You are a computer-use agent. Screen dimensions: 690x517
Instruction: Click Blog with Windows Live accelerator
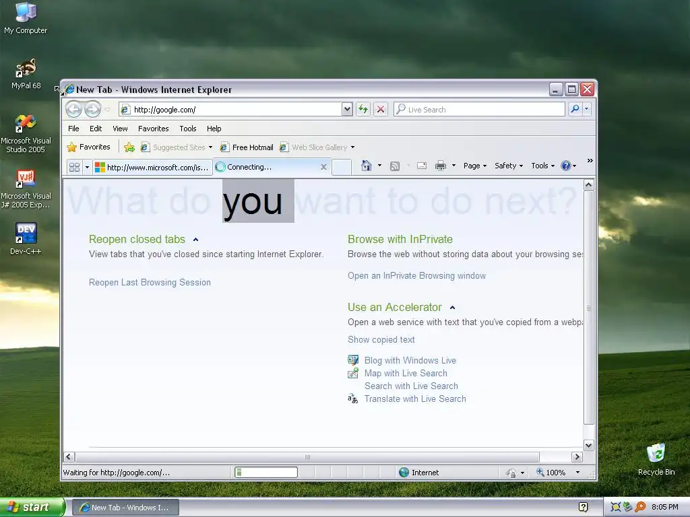tap(410, 361)
